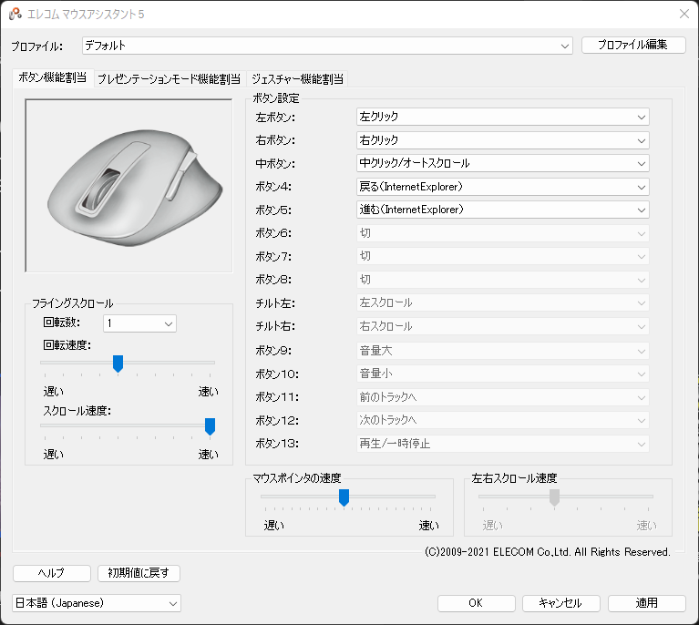Image resolution: width=699 pixels, height=625 pixels.
Task: Switch to the プレゼンテーションモード機能割当 tab
Action: tap(169, 79)
